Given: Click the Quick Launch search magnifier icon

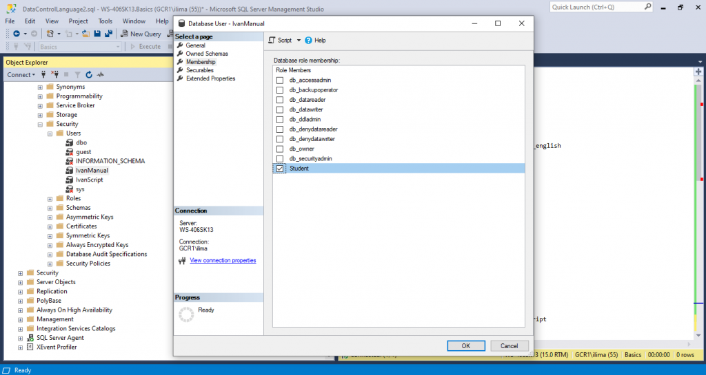Looking at the screenshot, I should pos(647,7).
